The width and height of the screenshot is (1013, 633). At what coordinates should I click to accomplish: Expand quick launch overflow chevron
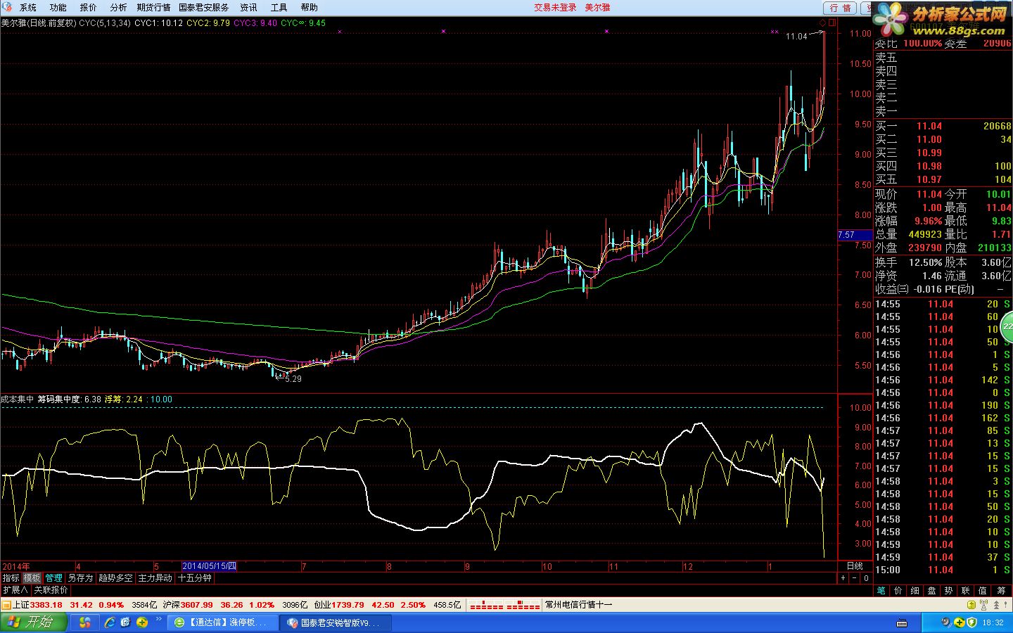tap(160, 619)
